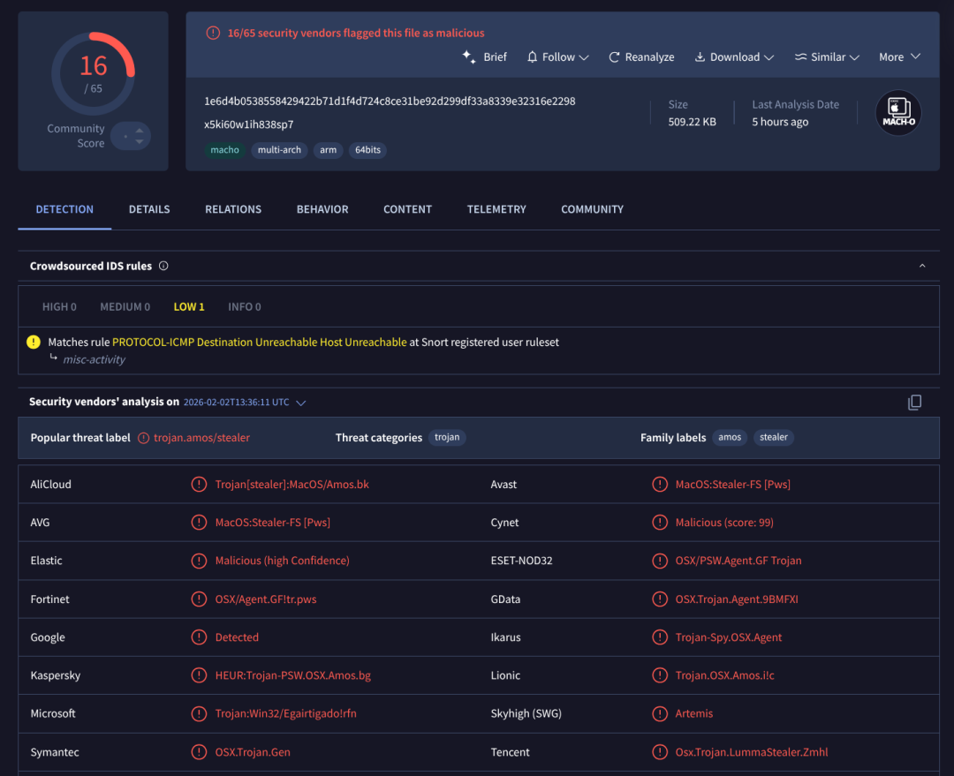Collapse the Crowdsourced IDS rules section
954x776 pixels.
(922, 266)
